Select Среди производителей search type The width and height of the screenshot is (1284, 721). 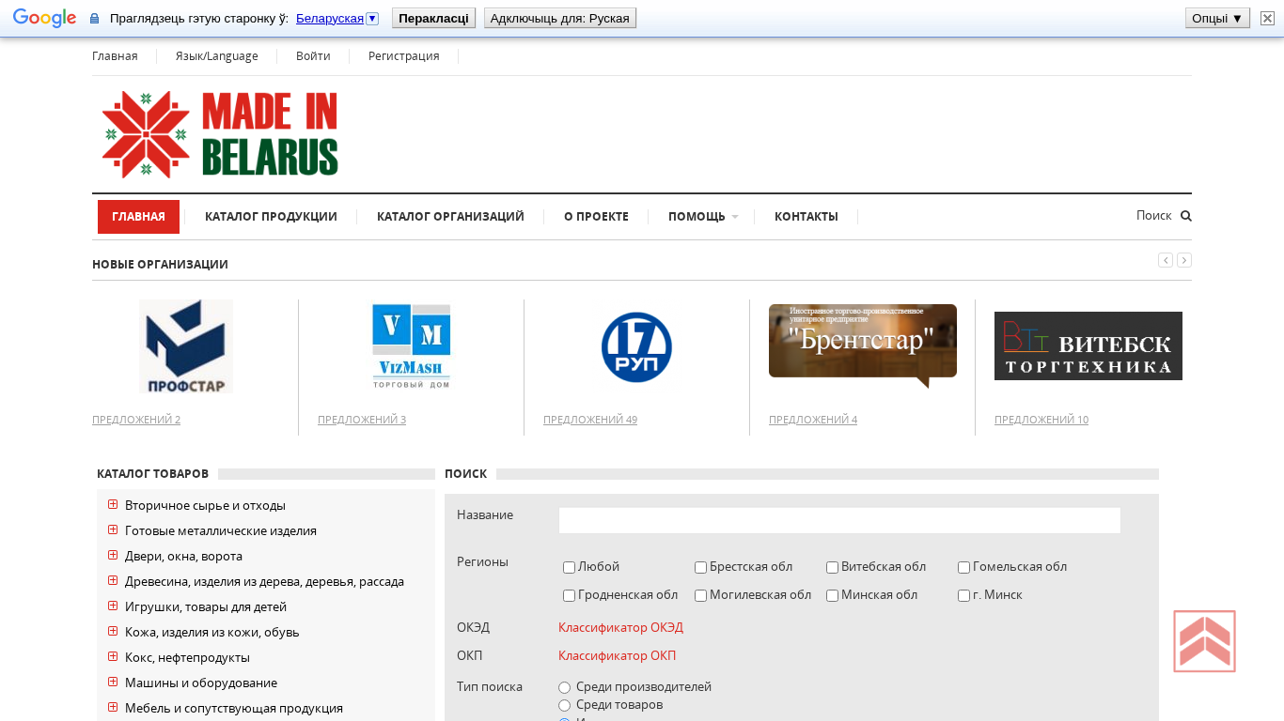pos(564,687)
